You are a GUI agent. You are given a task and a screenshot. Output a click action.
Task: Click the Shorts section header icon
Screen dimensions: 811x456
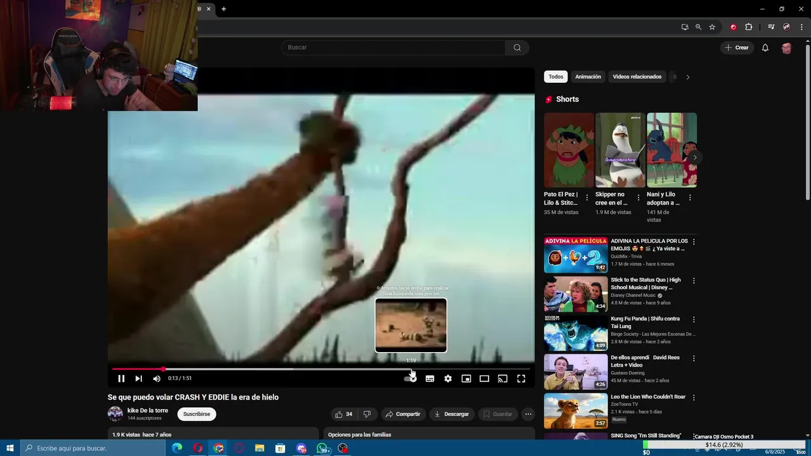(x=549, y=99)
